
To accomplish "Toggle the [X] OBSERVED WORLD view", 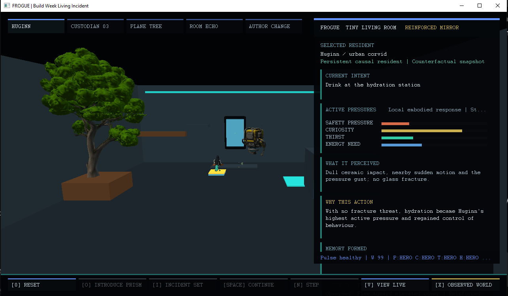I will click(466, 285).
